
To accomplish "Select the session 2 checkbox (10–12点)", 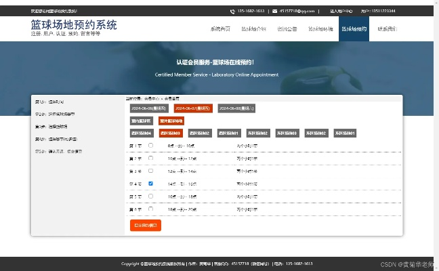I will click(150, 158).
